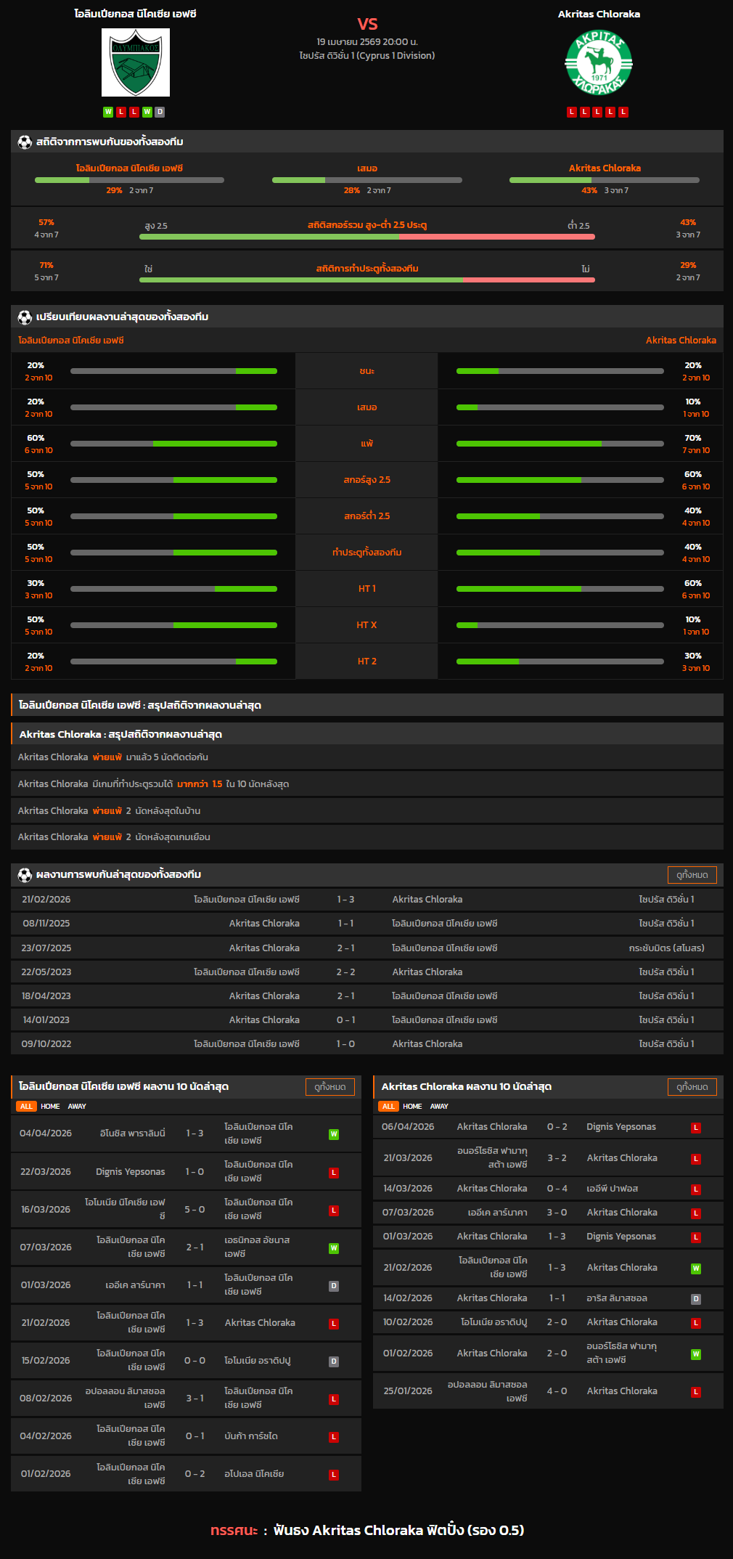The image size is (733, 1559).
Task: Click the green W badge for 04/04/2026 match
Action: (334, 1133)
